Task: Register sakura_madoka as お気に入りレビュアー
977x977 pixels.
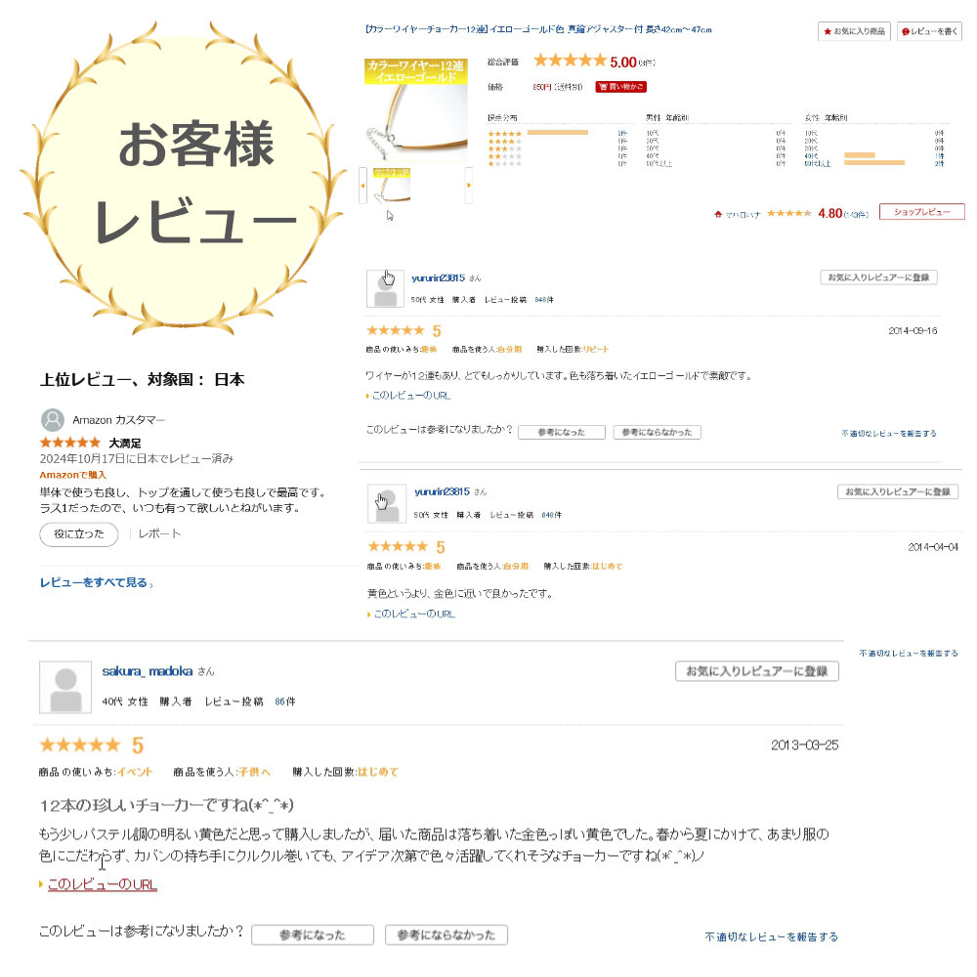Action: click(756, 671)
